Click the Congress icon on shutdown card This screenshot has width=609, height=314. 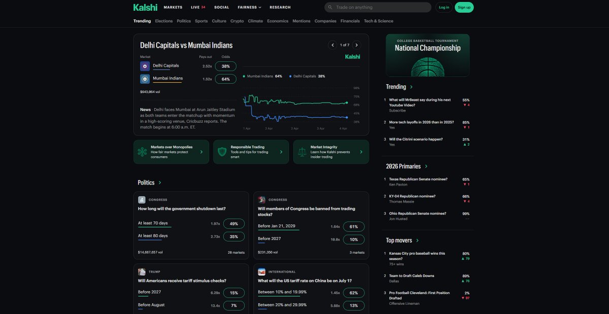[x=142, y=200]
